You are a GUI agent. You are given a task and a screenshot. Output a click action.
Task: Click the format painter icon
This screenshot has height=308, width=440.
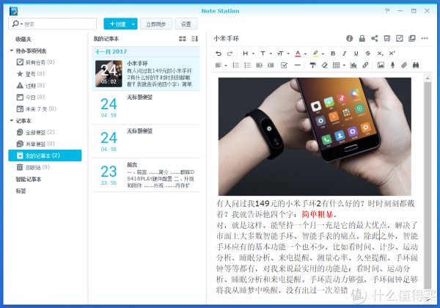pos(312,65)
